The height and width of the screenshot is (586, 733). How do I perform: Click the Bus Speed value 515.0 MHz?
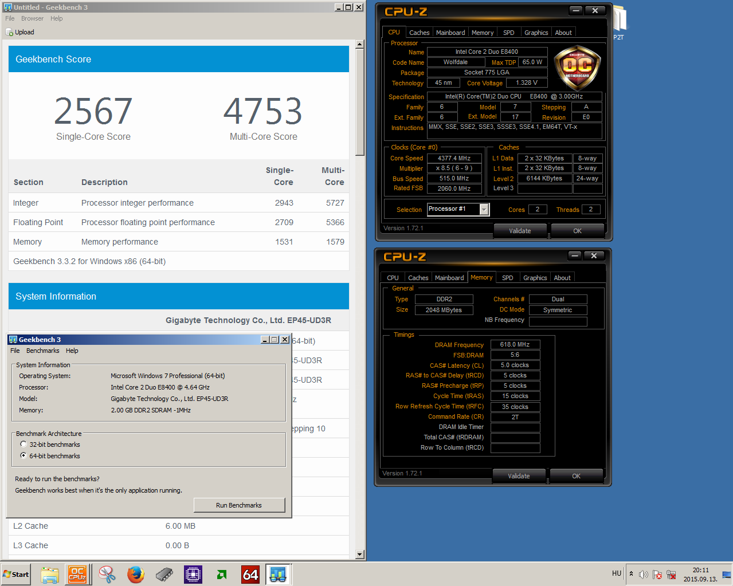(454, 179)
